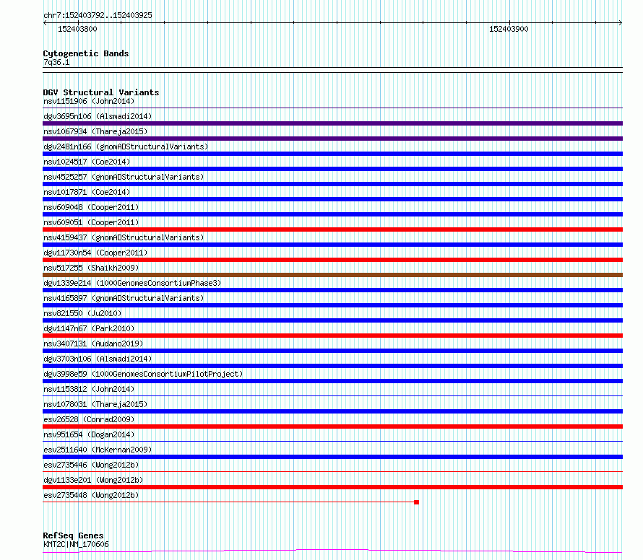Click the esv2735446 (Wong2012b) label
The width and height of the screenshot is (643, 560).
[91, 465]
